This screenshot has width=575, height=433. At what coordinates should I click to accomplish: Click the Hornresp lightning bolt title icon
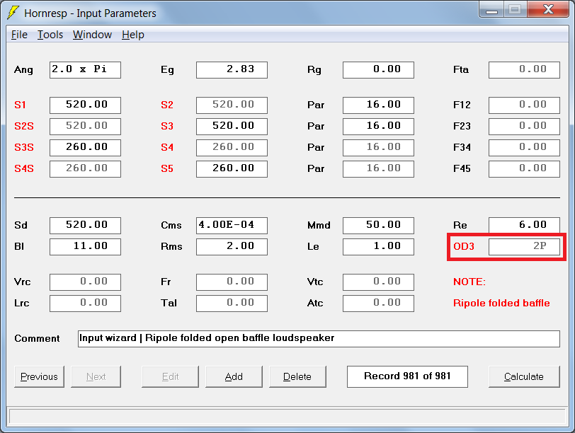(x=13, y=13)
